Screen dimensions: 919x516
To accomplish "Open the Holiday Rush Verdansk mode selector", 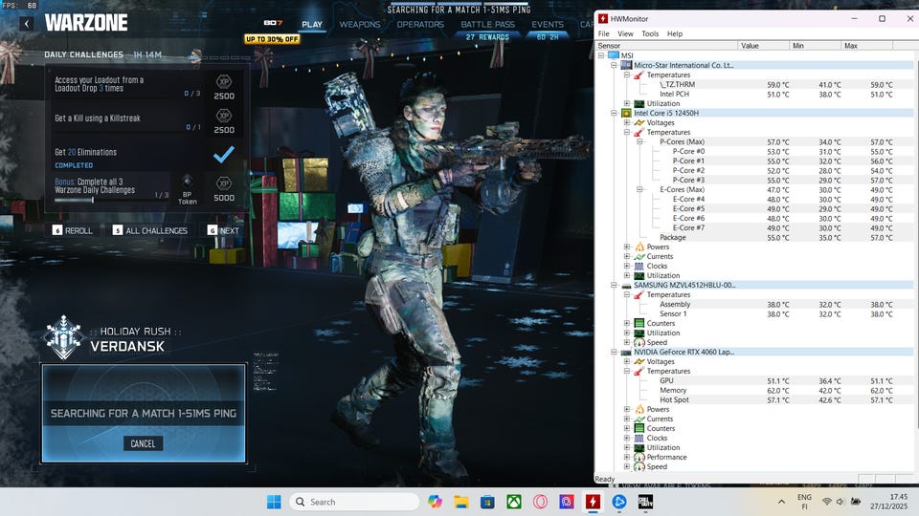I will [x=114, y=338].
